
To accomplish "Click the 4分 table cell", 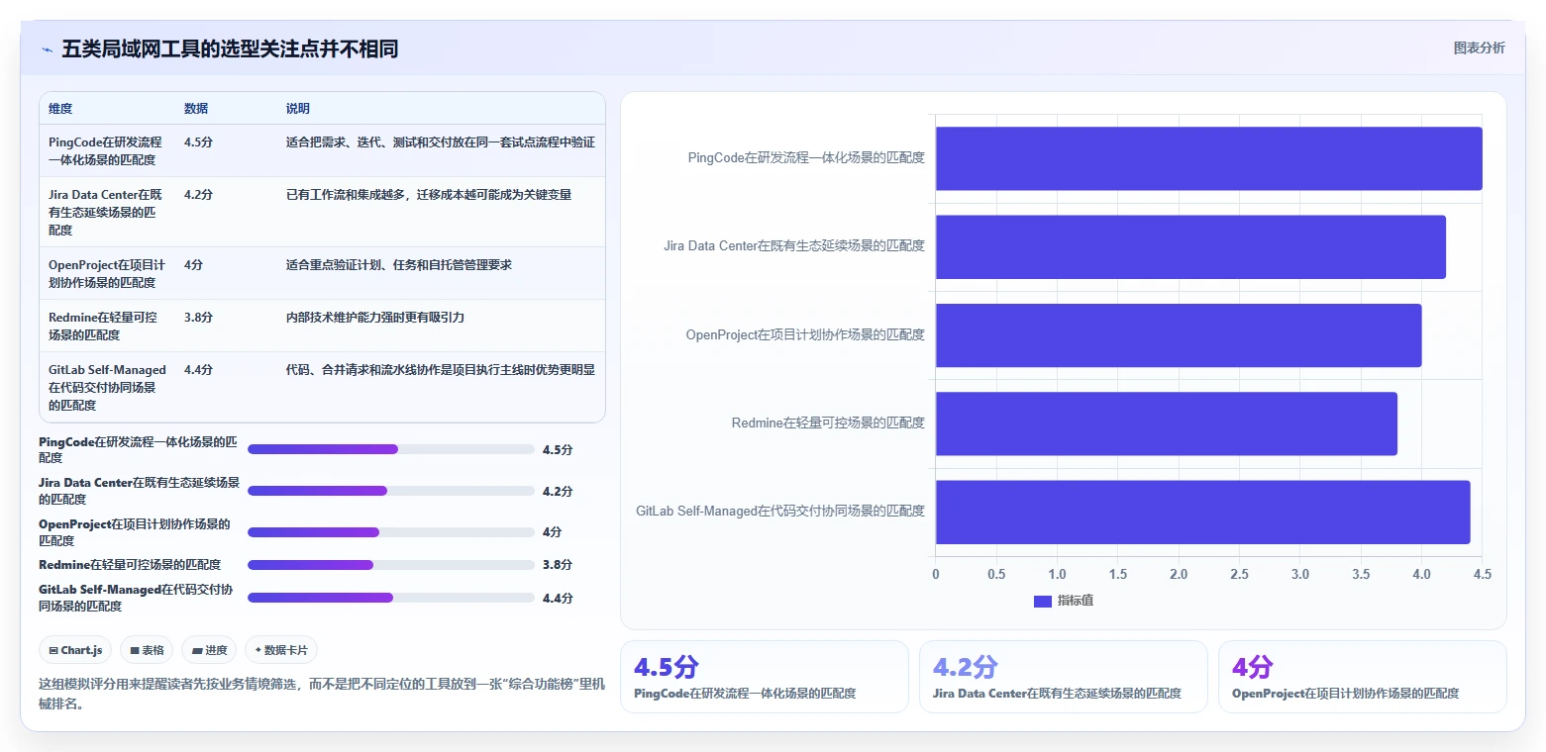I will coord(194,265).
